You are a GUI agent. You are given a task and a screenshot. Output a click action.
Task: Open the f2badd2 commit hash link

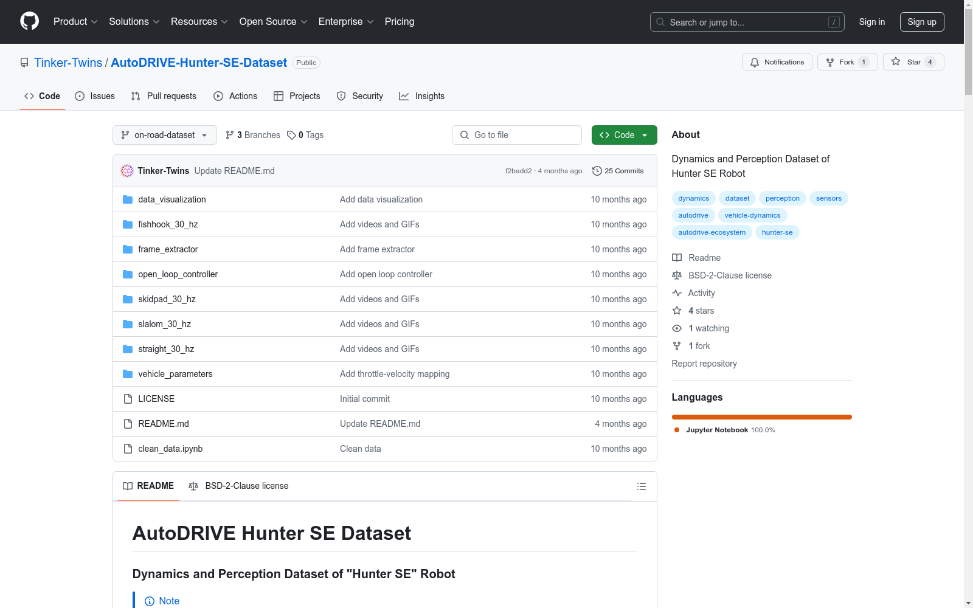point(519,171)
